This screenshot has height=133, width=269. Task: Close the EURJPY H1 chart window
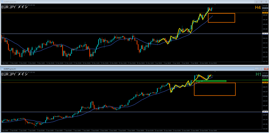pyautogui.click(x=266, y=69)
